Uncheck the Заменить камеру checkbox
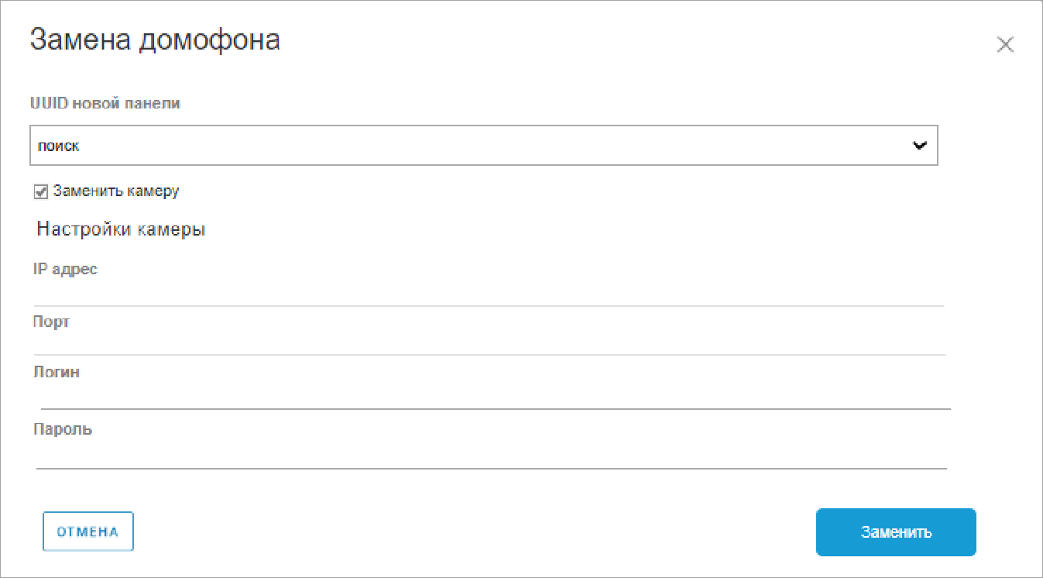 pos(42,191)
